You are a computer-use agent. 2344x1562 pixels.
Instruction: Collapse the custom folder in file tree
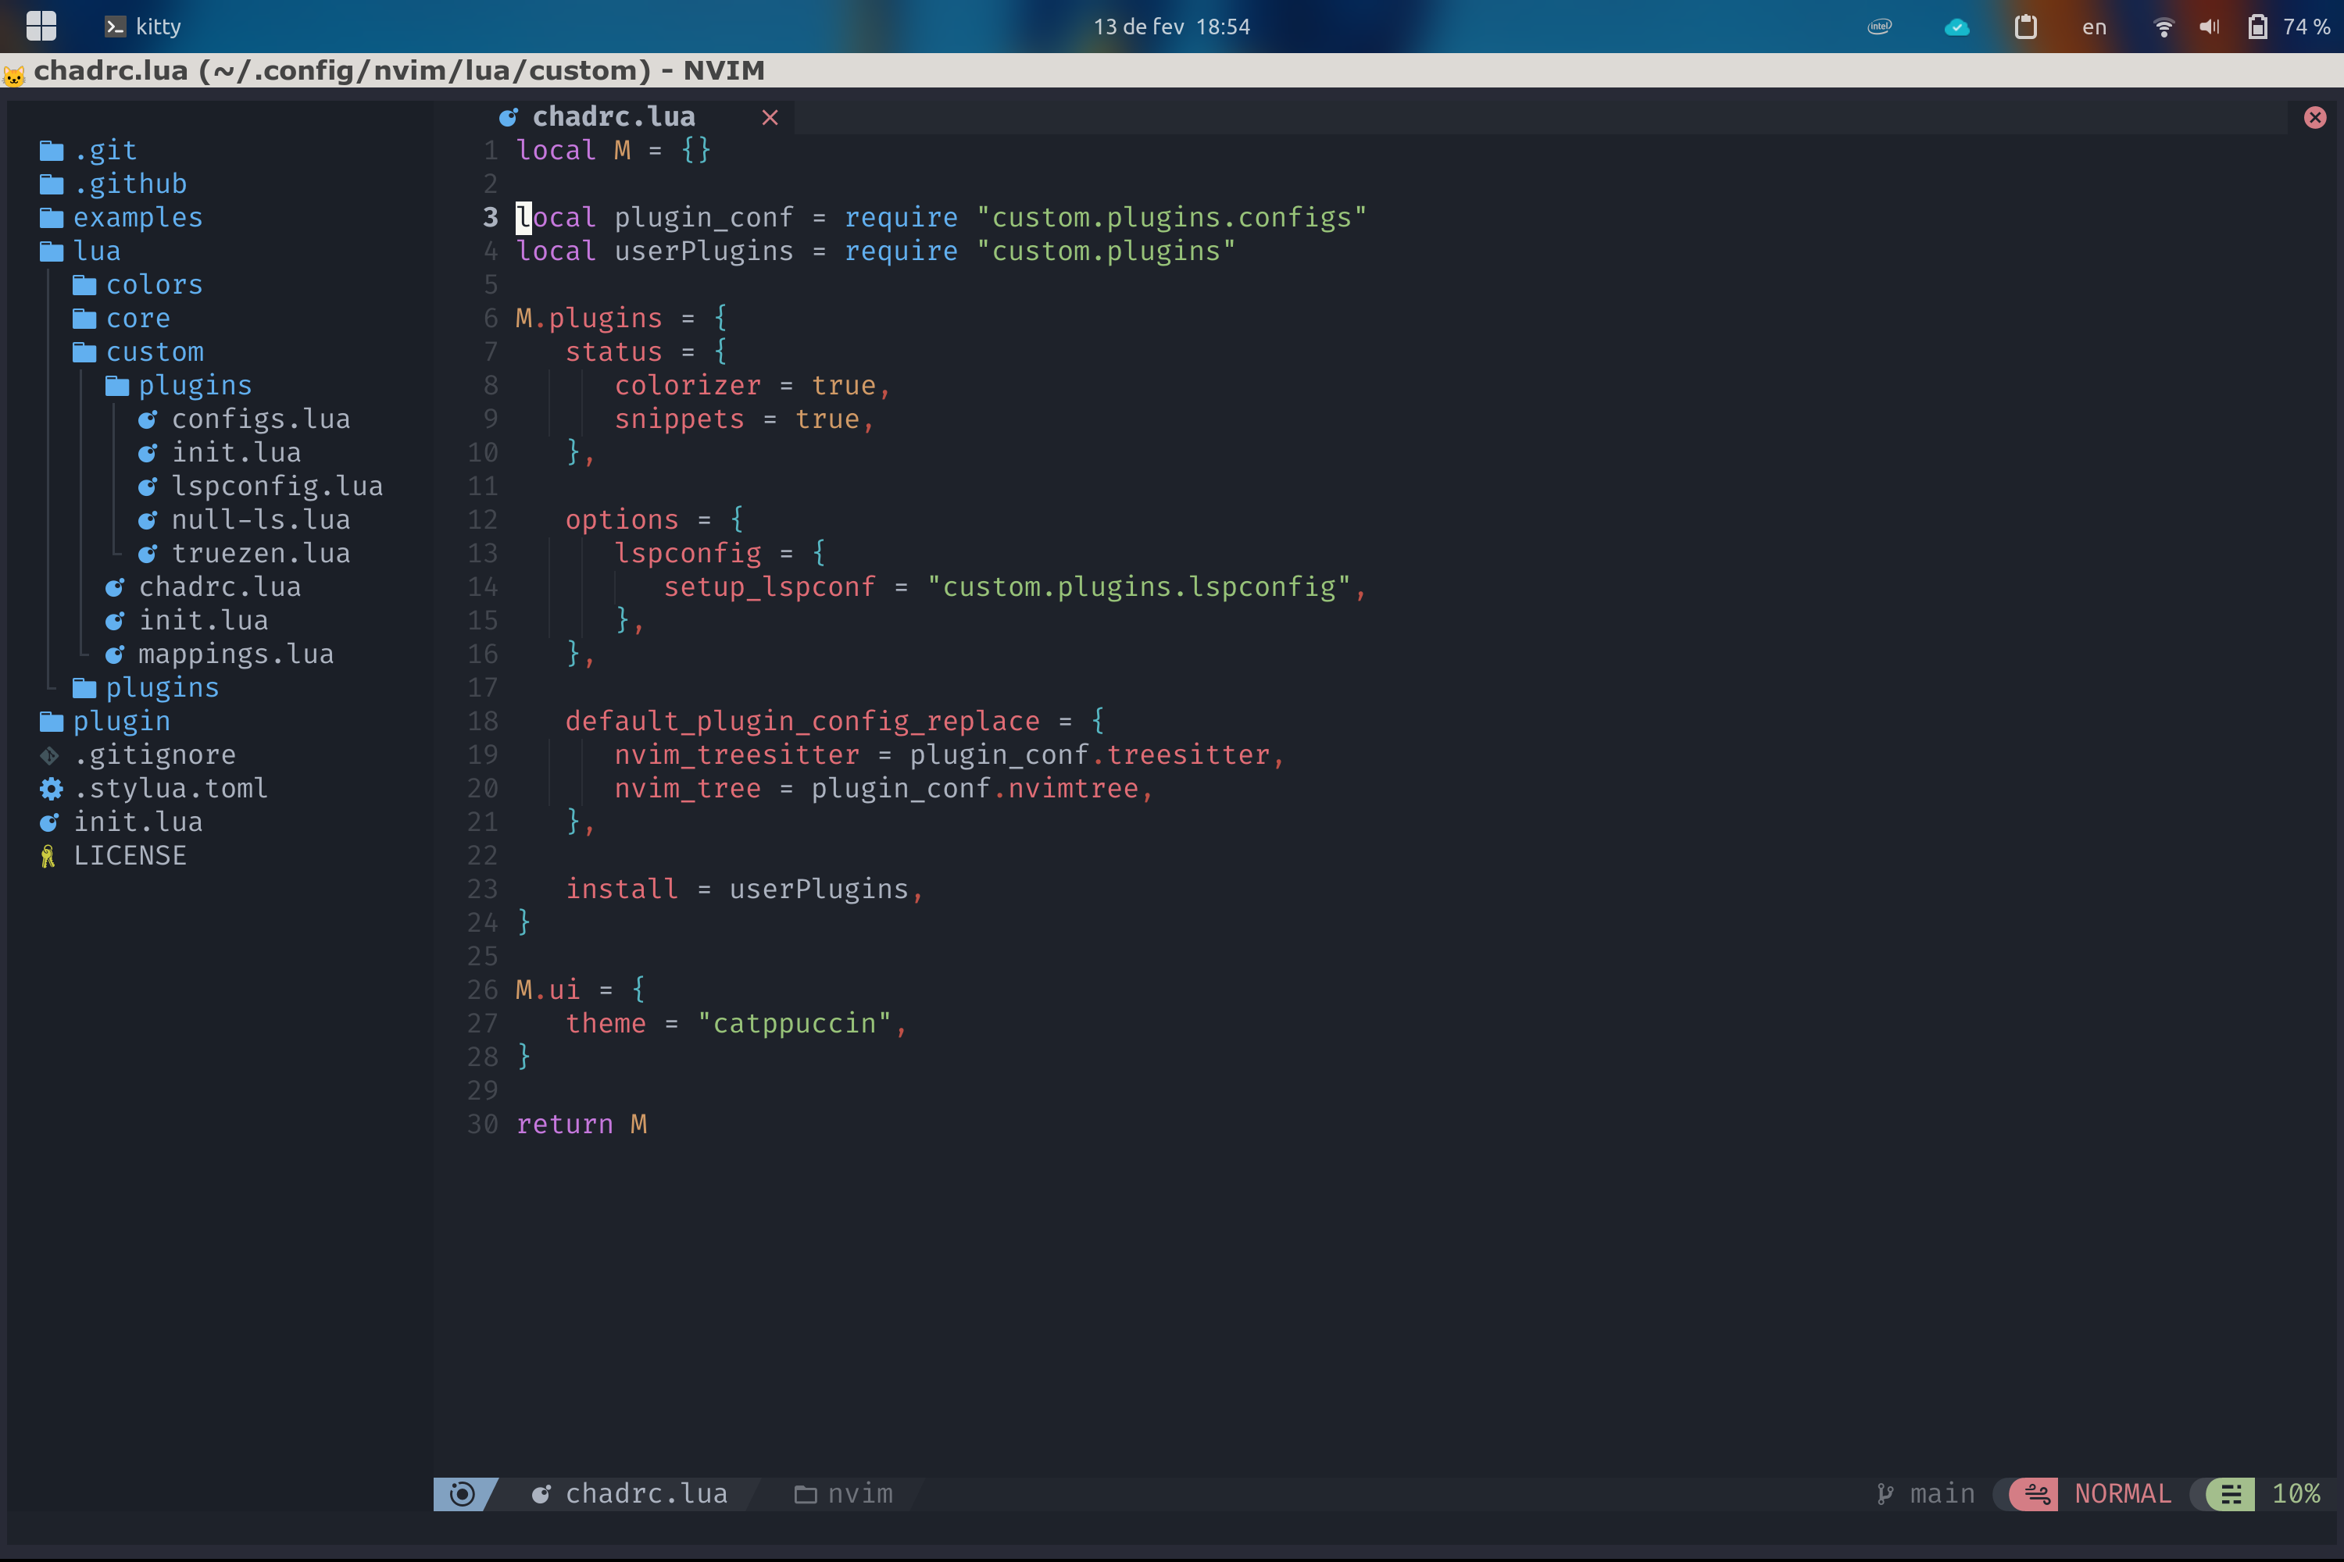coord(155,351)
